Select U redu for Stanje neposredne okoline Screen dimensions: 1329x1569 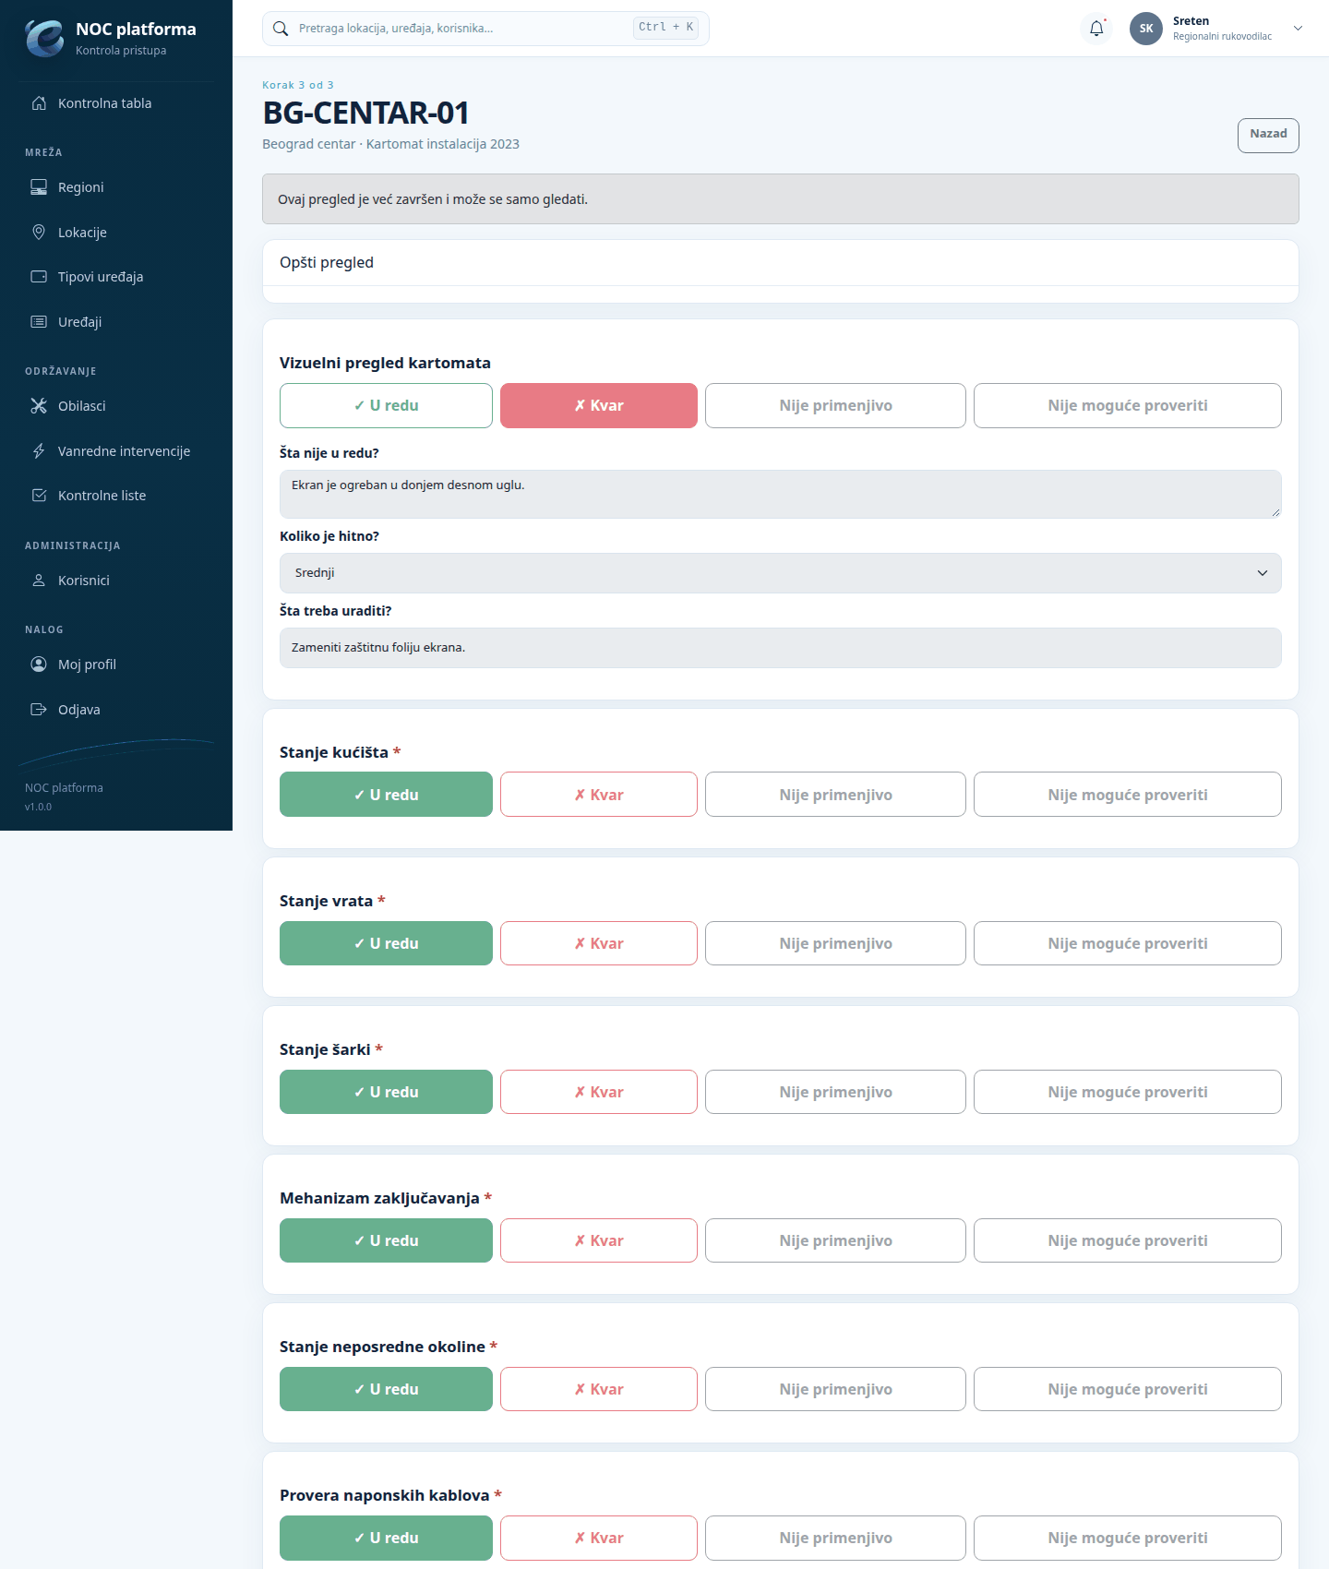point(386,1389)
